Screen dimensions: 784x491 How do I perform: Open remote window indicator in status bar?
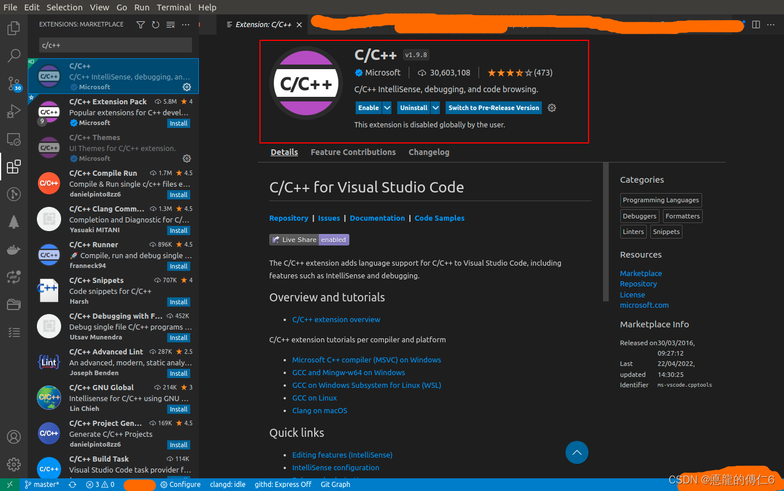(x=10, y=485)
